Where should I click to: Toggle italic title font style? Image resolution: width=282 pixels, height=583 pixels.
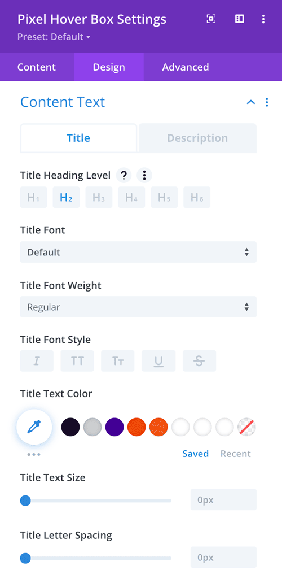click(37, 360)
